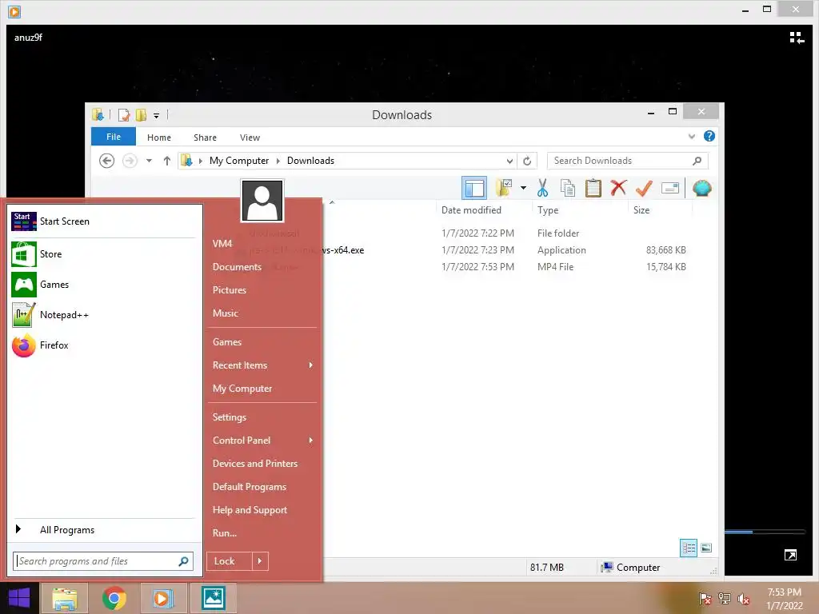Switch to the Home ribbon tab
The height and width of the screenshot is (614, 819).
tap(159, 138)
